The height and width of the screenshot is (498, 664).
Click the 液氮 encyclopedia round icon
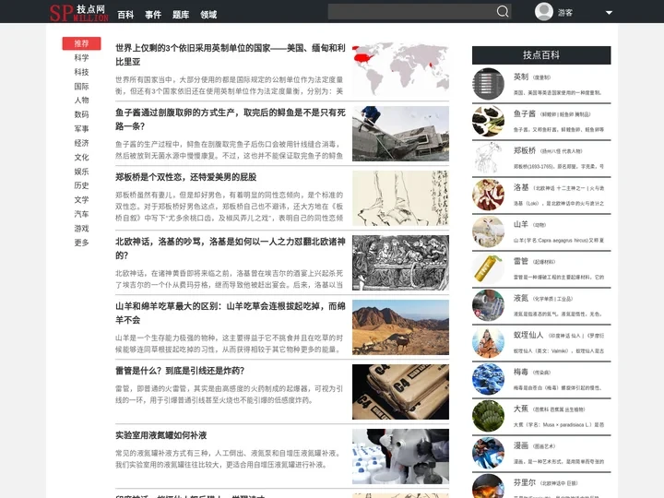(x=488, y=305)
